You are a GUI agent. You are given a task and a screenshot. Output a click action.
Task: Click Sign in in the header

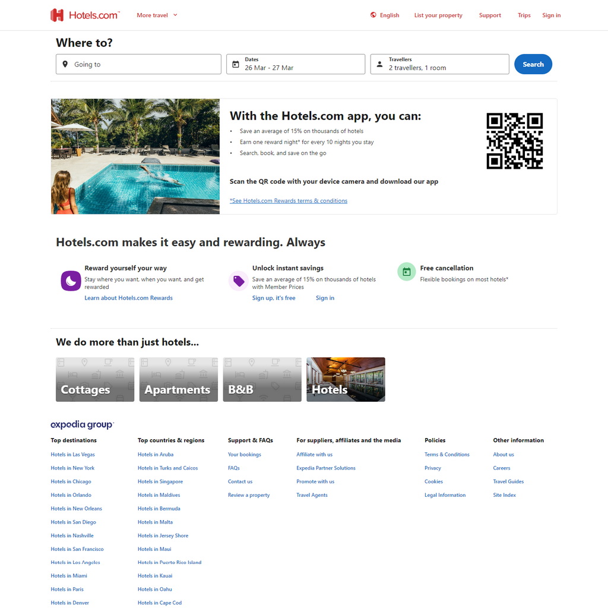pos(551,15)
